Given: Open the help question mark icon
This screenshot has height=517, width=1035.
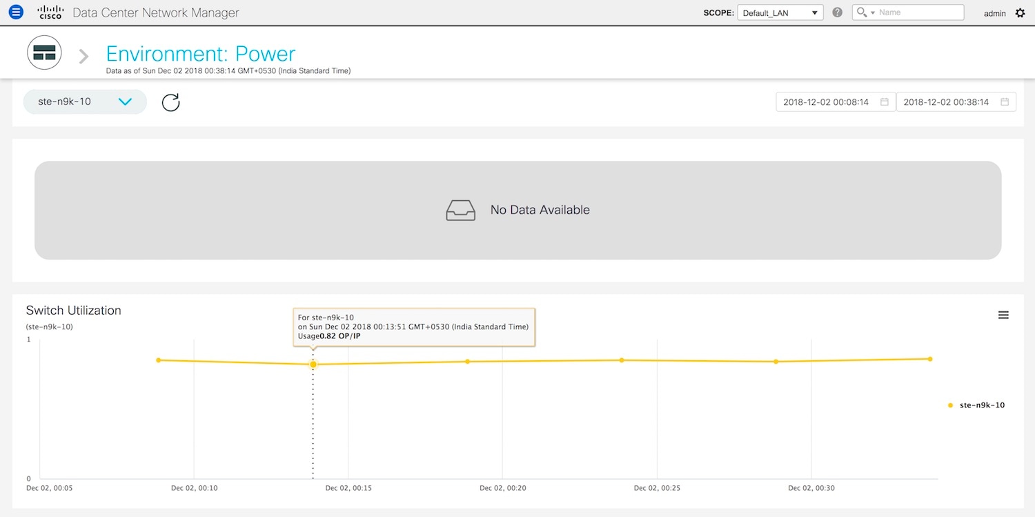Looking at the screenshot, I should [x=838, y=12].
